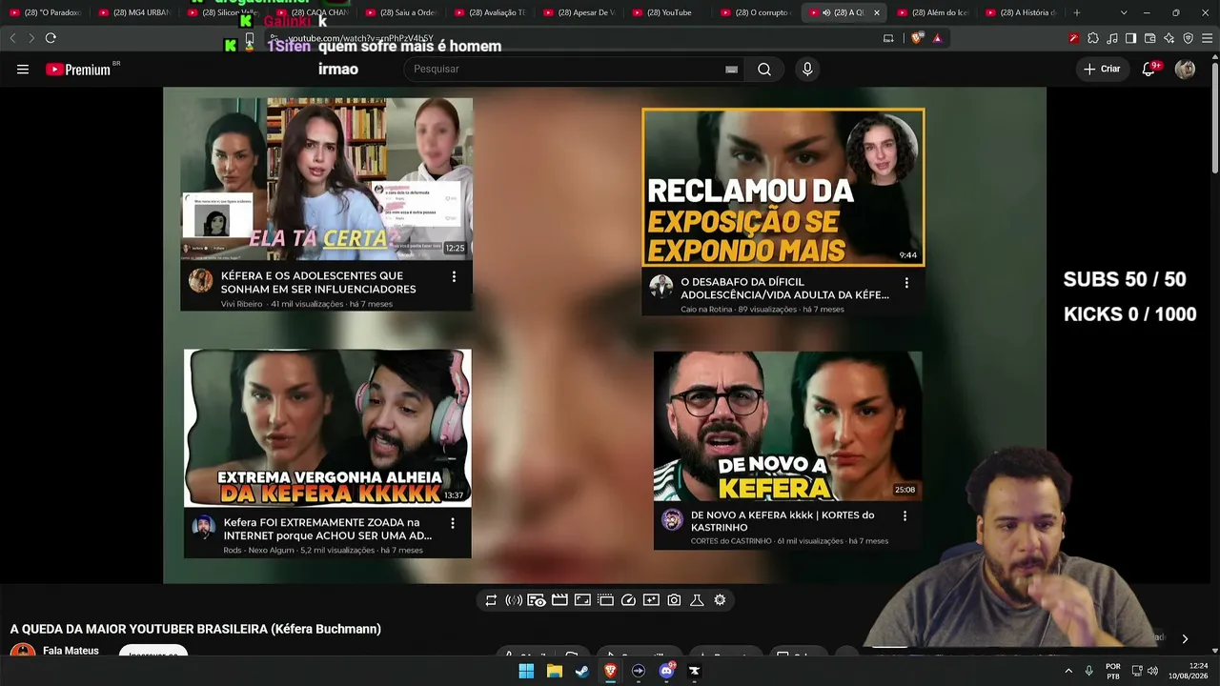Click title 'O DESABAFO DA DIFÍCIL ADOLESCÊNCIA'
This screenshot has height=686, width=1220.
(x=784, y=289)
